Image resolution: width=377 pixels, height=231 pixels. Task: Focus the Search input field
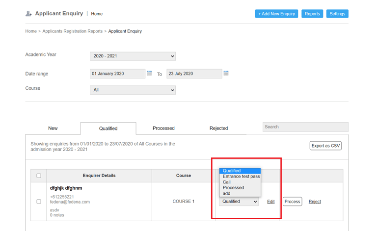305,127
